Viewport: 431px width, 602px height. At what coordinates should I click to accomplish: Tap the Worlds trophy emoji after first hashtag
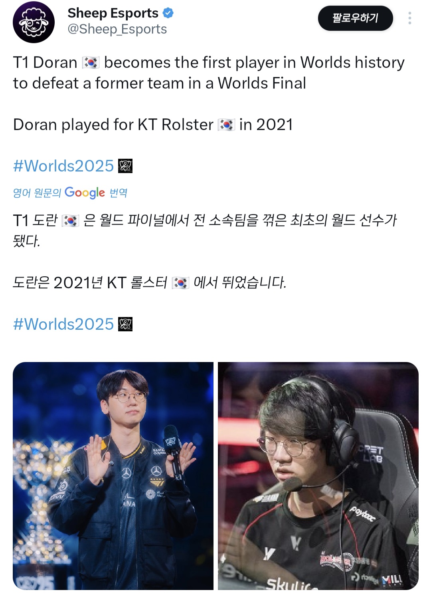(125, 166)
